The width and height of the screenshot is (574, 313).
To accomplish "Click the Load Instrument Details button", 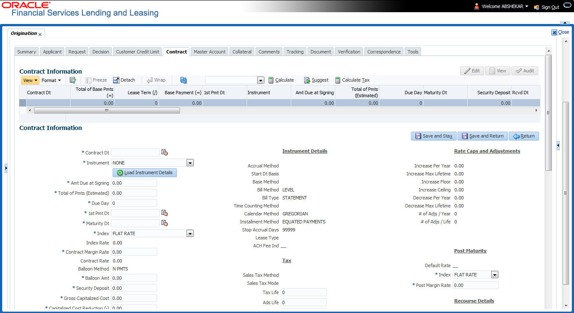I will (145, 172).
